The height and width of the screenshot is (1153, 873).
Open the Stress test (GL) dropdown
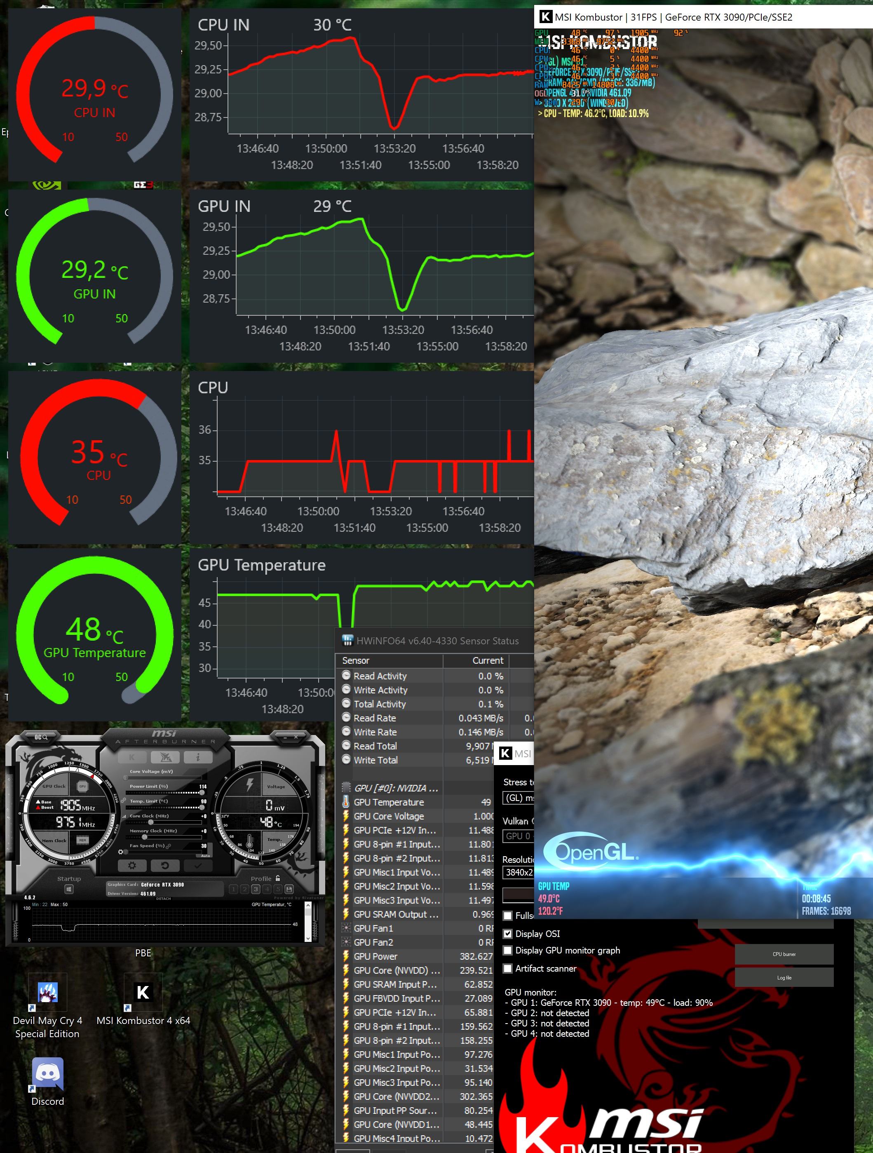coord(519,798)
